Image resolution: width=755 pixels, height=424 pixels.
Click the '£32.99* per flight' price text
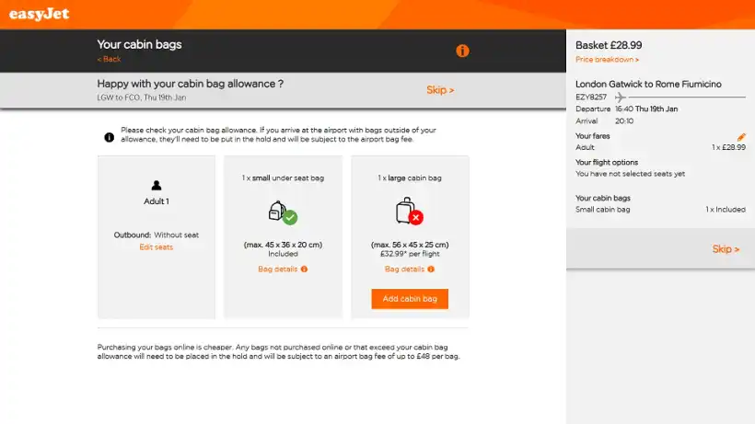click(x=410, y=254)
